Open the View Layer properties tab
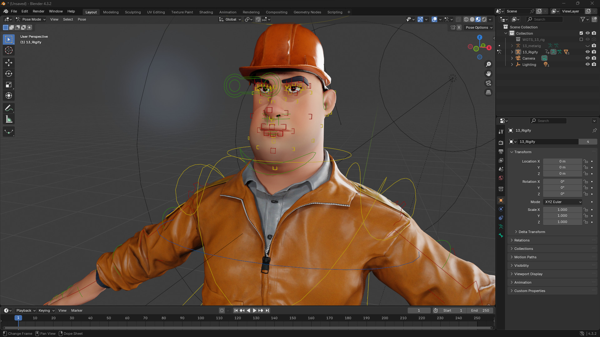The height and width of the screenshot is (337, 600). click(x=501, y=160)
